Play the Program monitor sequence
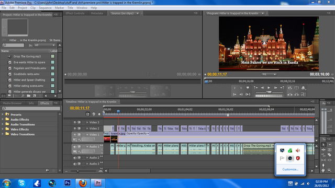This screenshot has width=335, height=188. pyautogui.click(x=269, y=88)
